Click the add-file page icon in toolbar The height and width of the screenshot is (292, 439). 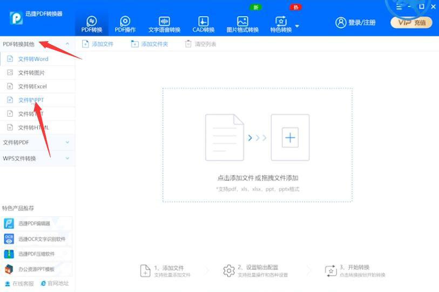coord(85,44)
